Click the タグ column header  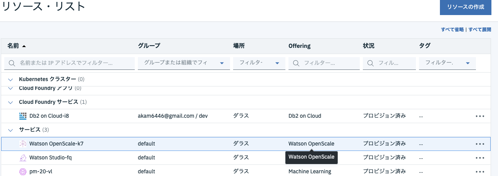(x=425, y=46)
